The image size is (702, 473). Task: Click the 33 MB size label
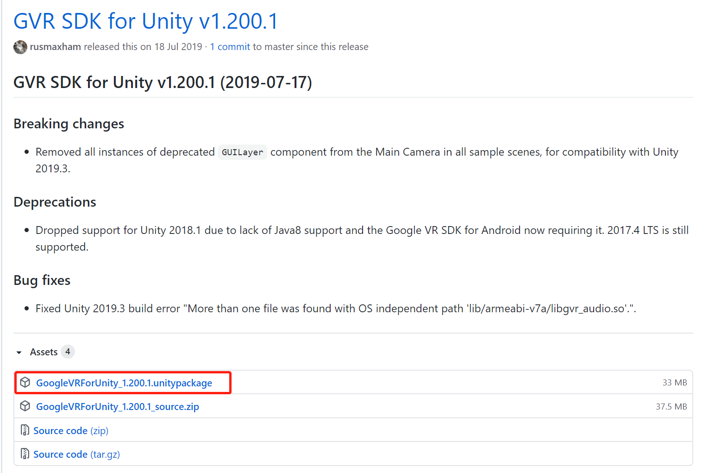[674, 382]
